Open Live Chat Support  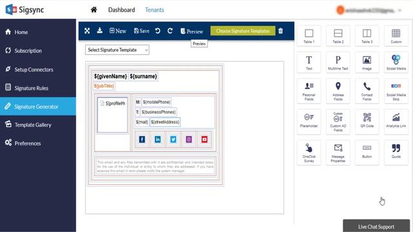click(376, 226)
